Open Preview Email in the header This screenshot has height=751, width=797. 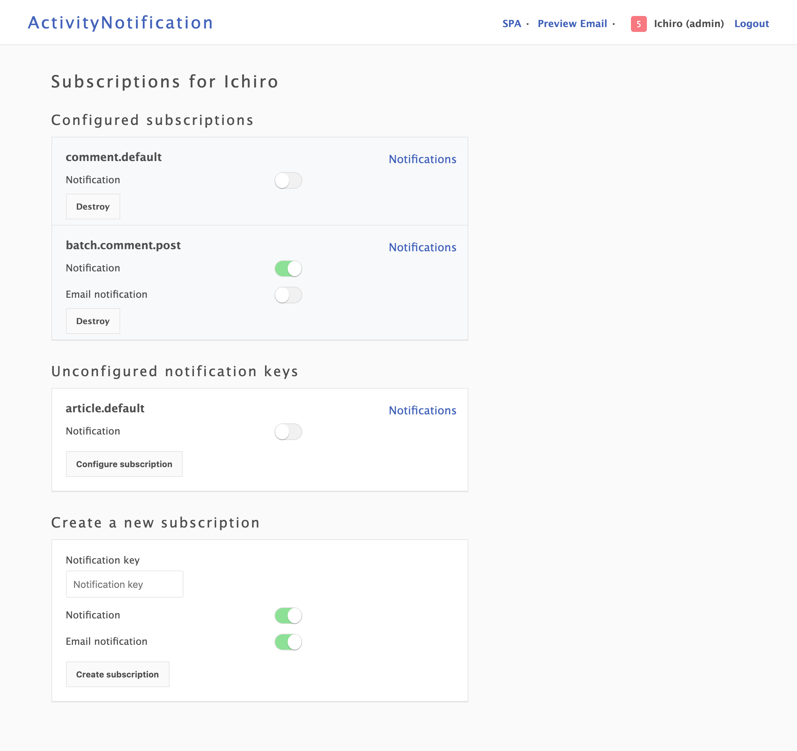[572, 24]
